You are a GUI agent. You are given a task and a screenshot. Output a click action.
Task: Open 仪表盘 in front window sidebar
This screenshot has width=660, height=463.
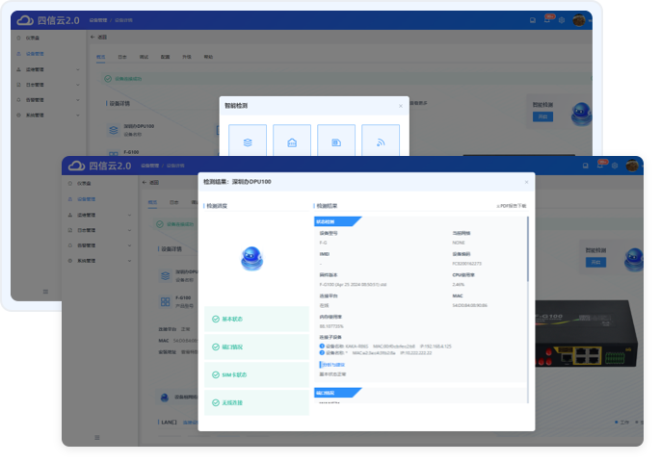click(84, 183)
